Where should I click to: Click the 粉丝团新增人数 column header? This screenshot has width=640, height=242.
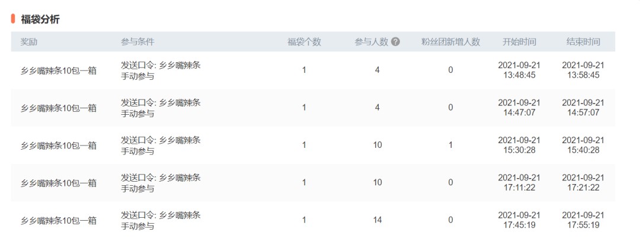click(450, 41)
